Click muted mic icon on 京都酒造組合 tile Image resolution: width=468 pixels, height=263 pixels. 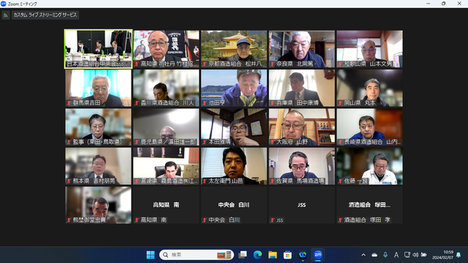[205, 64]
